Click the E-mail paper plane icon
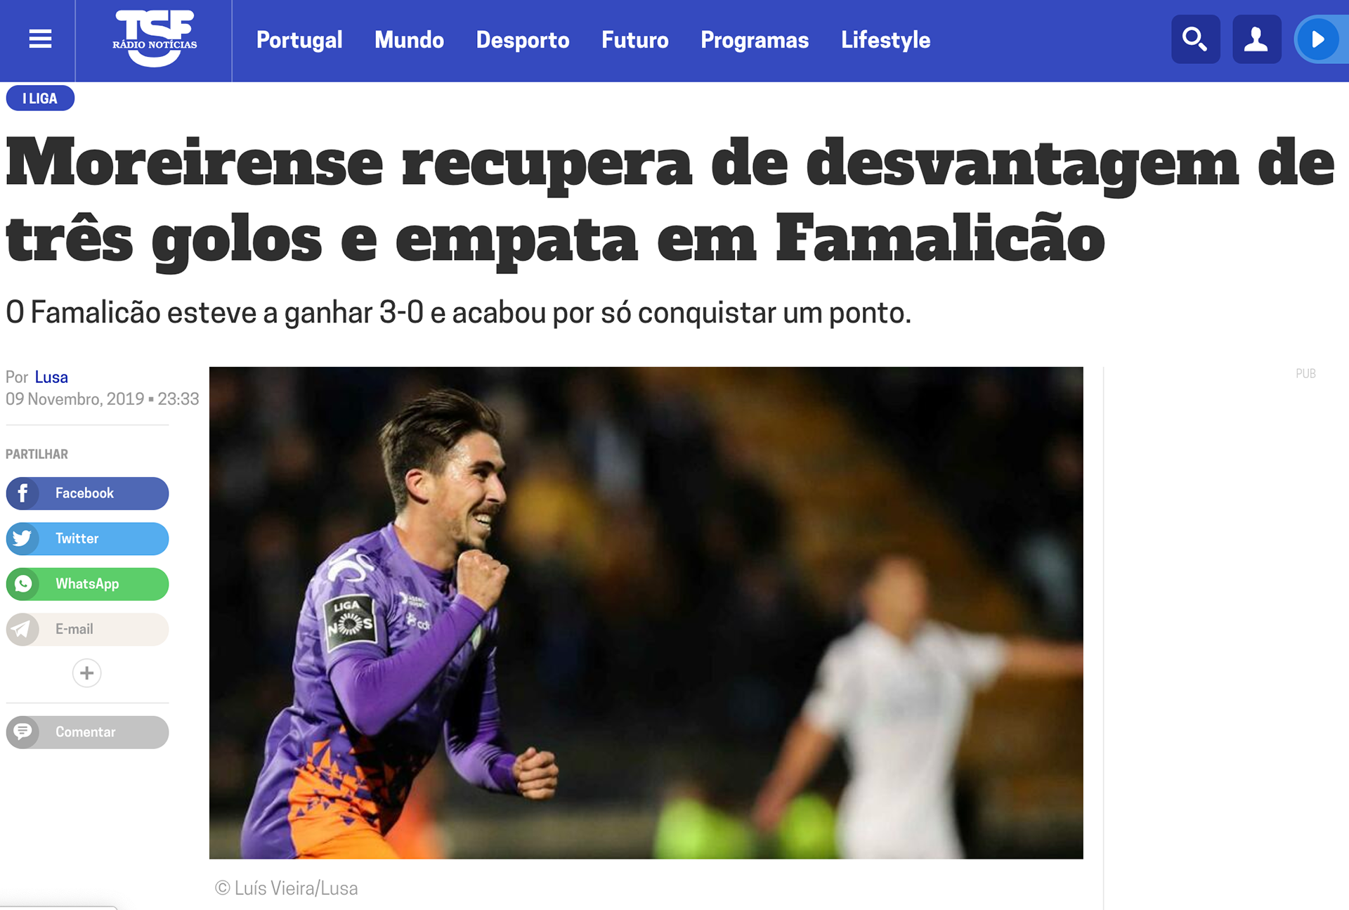This screenshot has width=1349, height=910. pos(22,630)
